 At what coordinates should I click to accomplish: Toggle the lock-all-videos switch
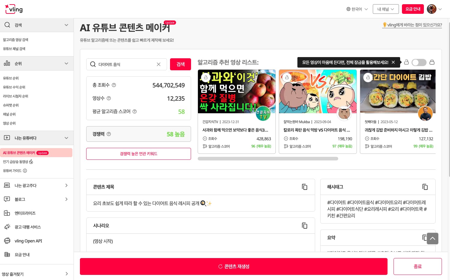(x=419, y=62)
